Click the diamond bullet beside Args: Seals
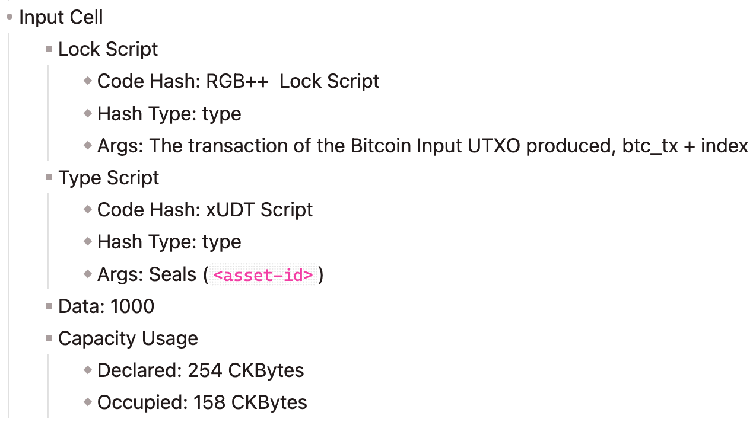The height and width of the screenshot is (422, 756). click(x=88, y=274)
